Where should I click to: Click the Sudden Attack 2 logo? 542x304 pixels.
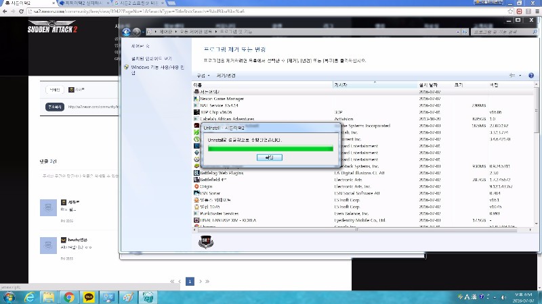(x=53, y=28)
